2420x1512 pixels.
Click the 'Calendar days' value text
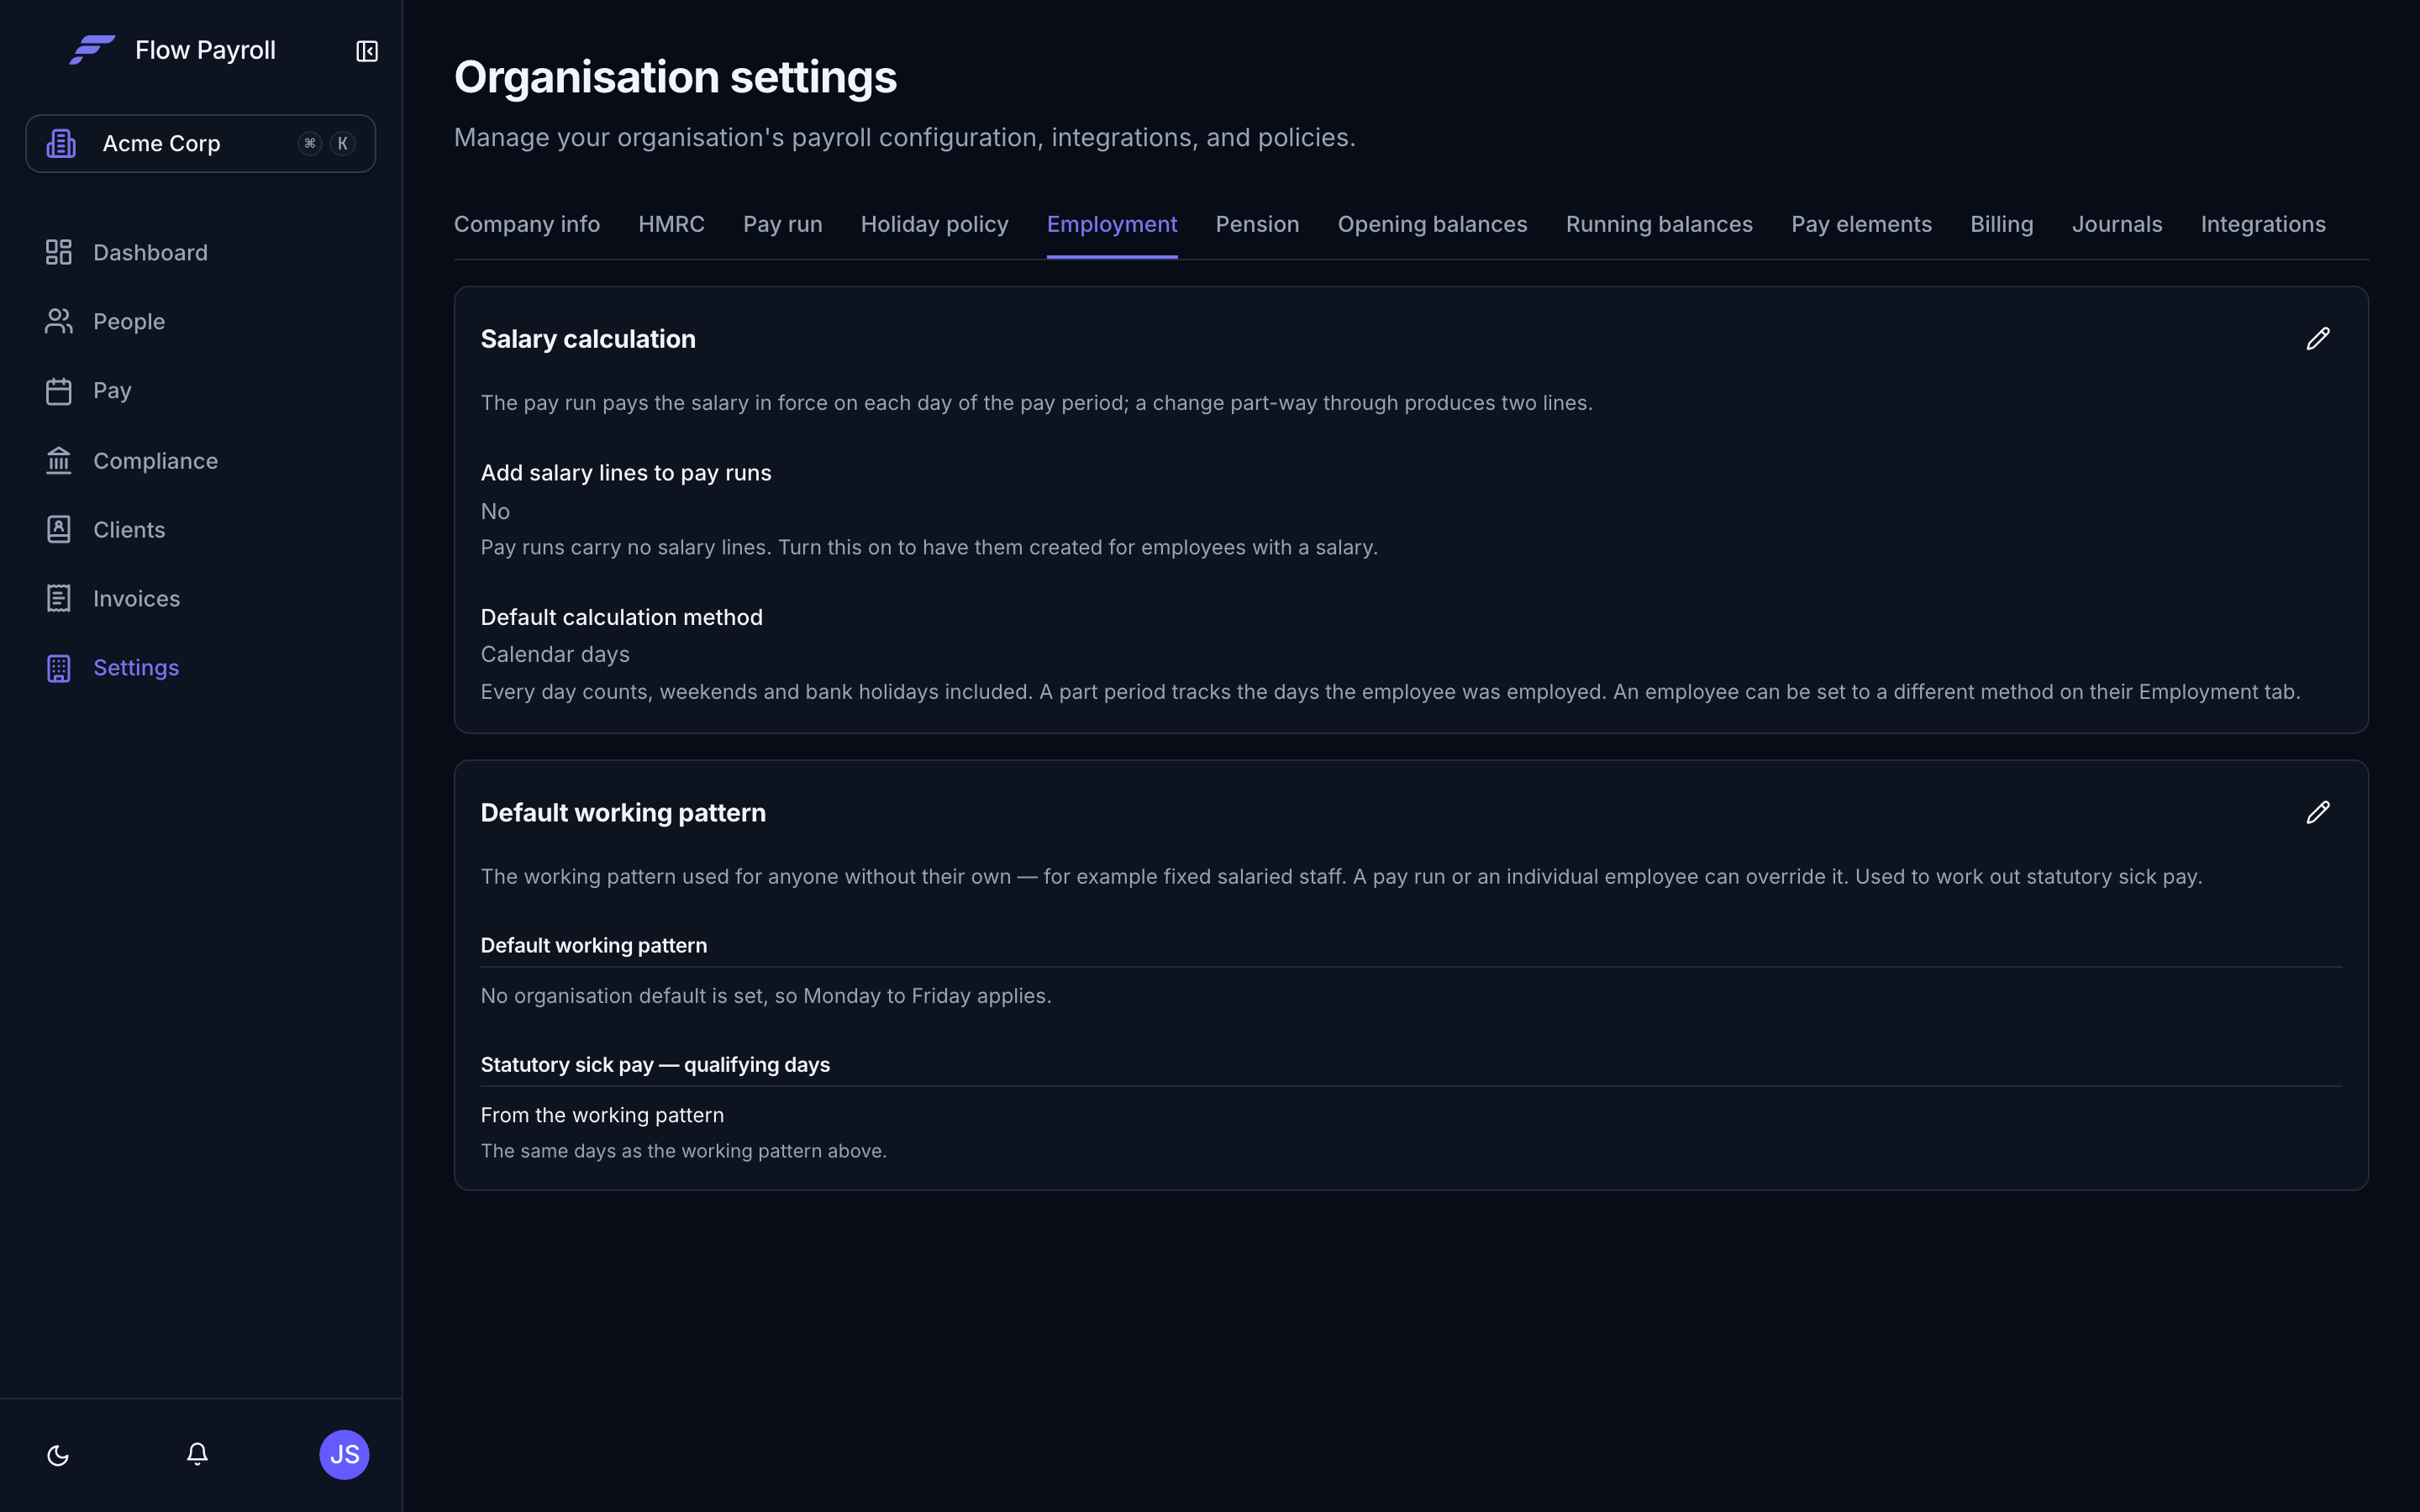pos(555,654)
